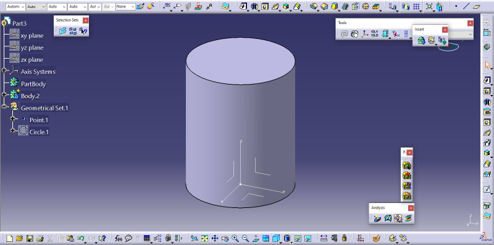Click the first icon in Analysis toolbar
The height and width of the screenshot is (245, 494).
pyautogui.click(x=377, y=218)
